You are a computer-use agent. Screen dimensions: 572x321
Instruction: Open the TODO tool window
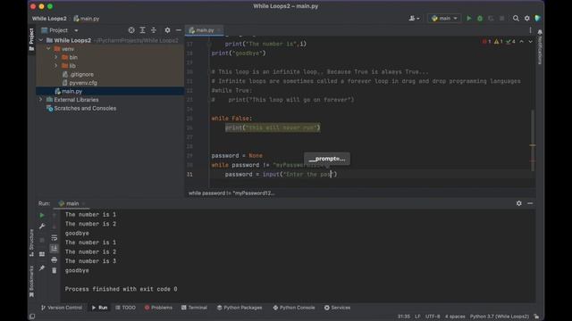125,308
